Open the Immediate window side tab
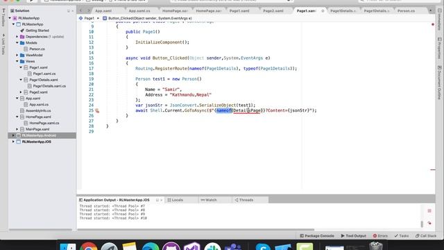The image size is (444, 250). click(439, 19)
